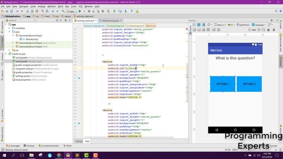Click the Open file toolbar icon
Viewport: 283px width, 159px height.
3,11
